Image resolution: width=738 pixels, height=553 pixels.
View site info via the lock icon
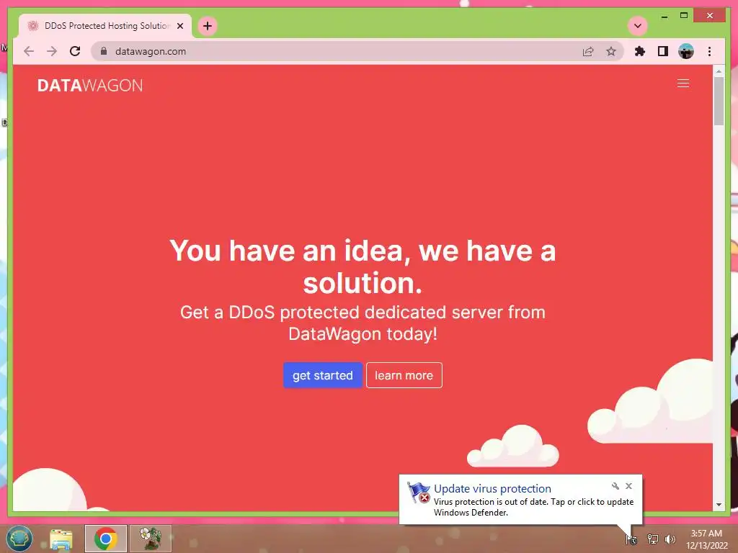click(104, 51)
